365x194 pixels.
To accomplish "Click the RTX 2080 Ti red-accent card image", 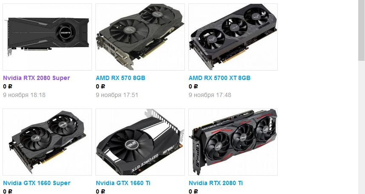I will (233, 142).
